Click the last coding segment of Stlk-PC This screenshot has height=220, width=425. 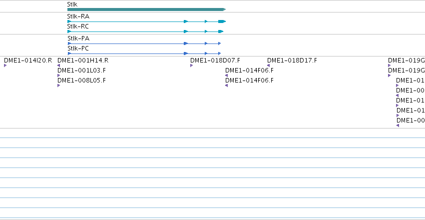219,53
